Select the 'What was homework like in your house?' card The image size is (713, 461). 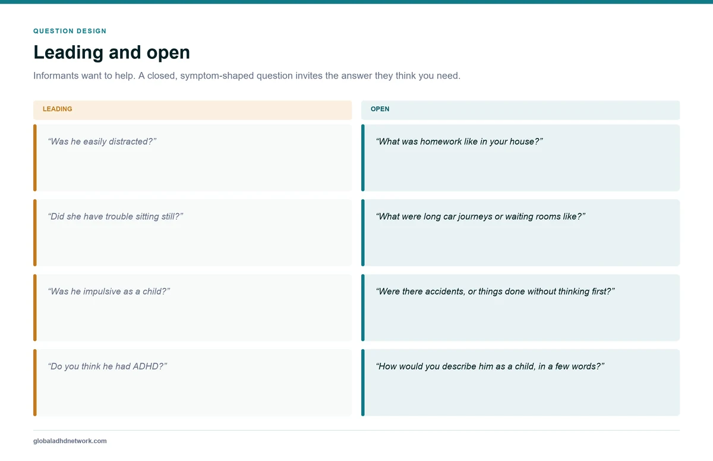520,158
